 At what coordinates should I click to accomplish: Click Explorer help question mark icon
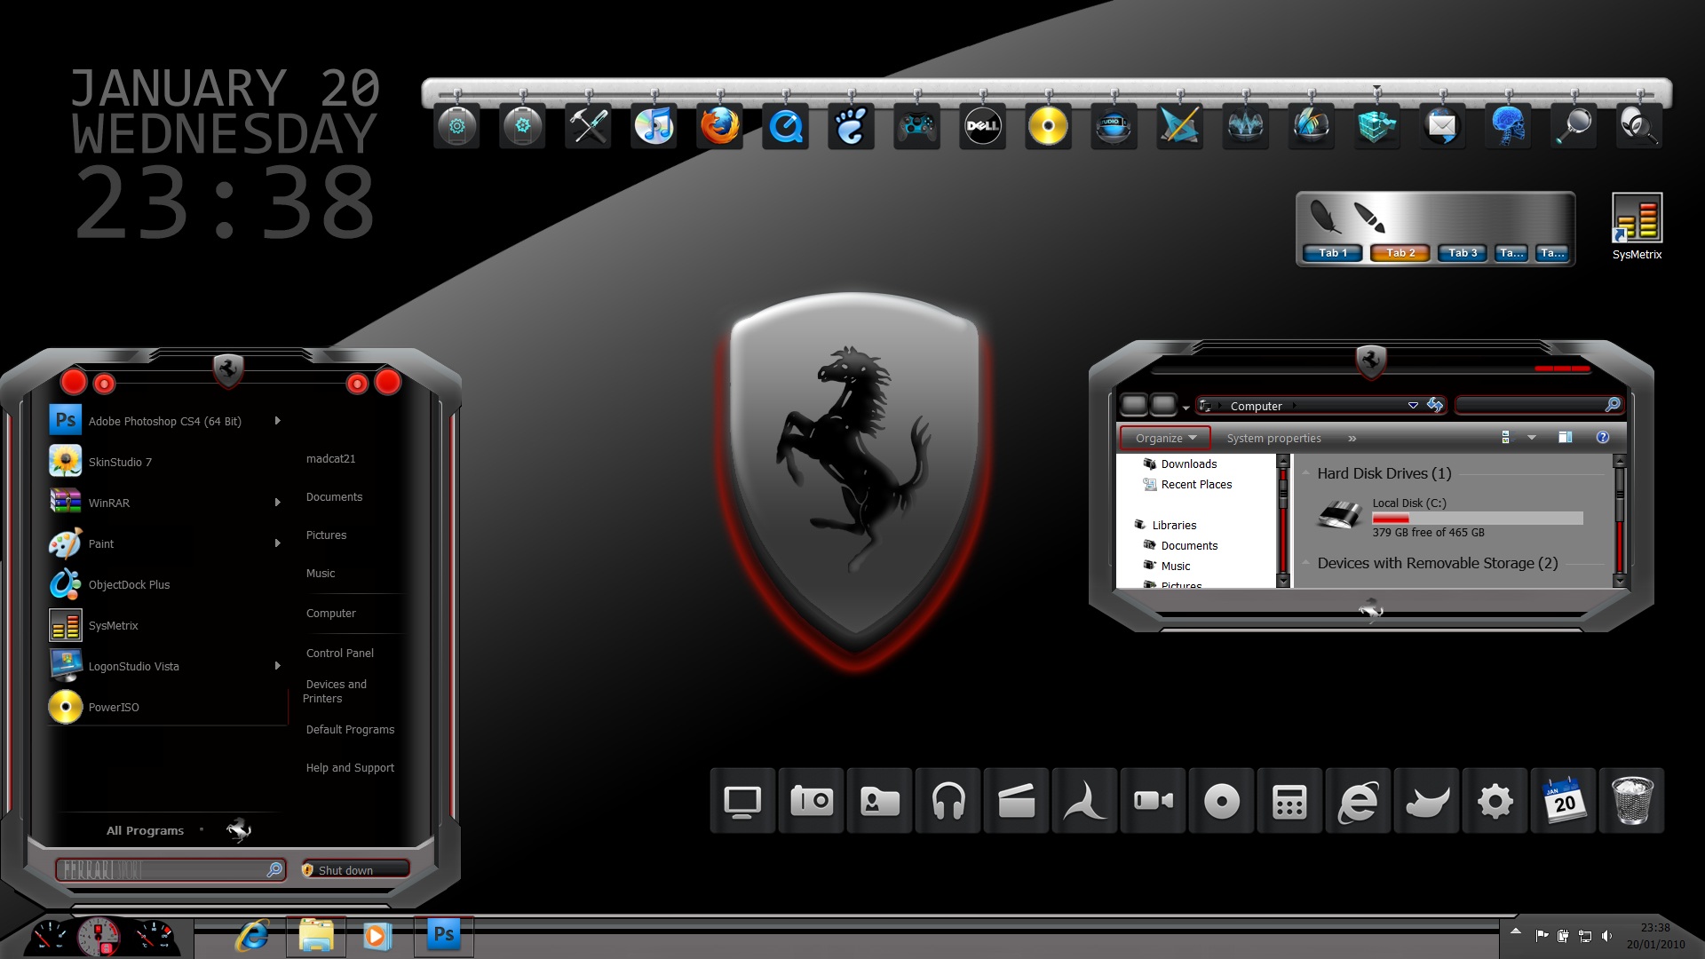[x=1602, y=438]
